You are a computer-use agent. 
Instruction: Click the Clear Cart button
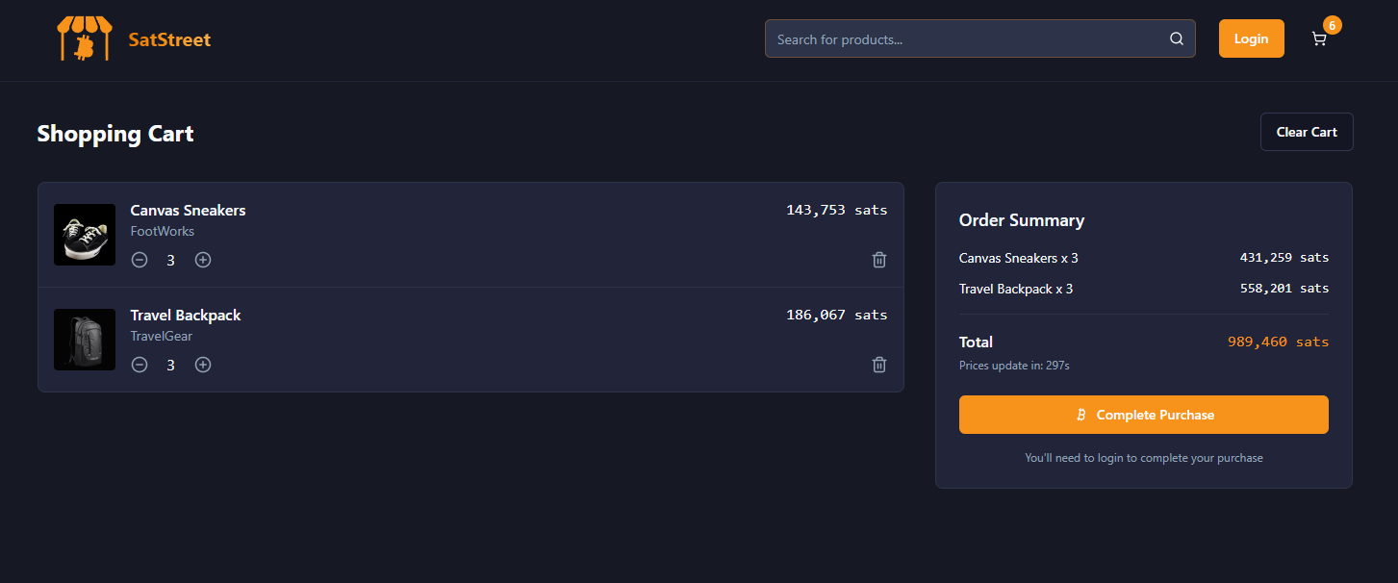(1306, 132)
